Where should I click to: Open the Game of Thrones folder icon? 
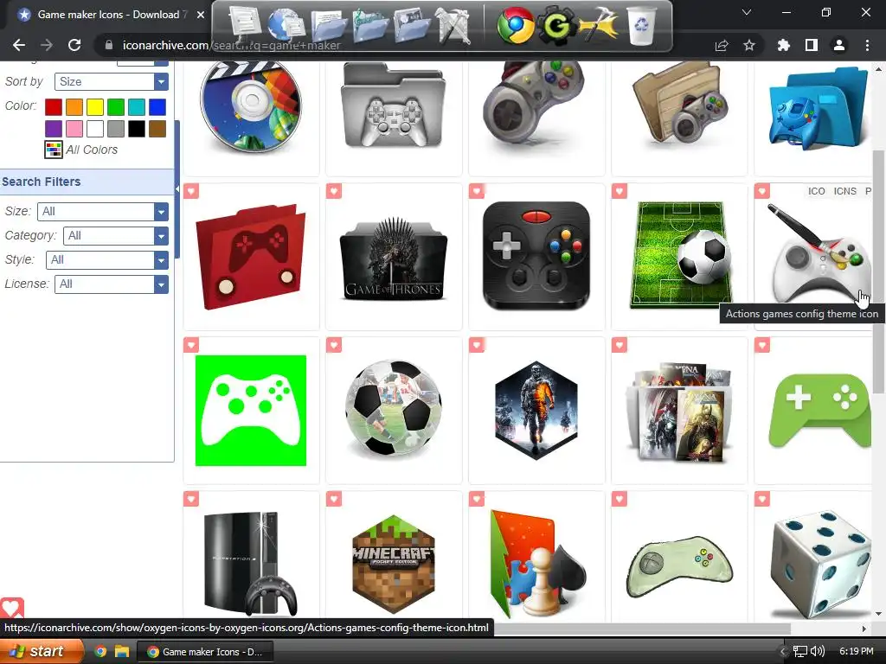394,258
